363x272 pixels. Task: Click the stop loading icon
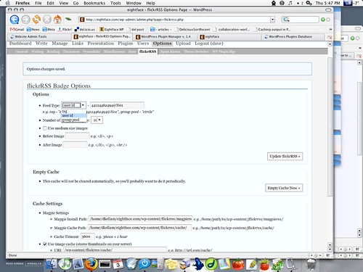tap(47, 20)
